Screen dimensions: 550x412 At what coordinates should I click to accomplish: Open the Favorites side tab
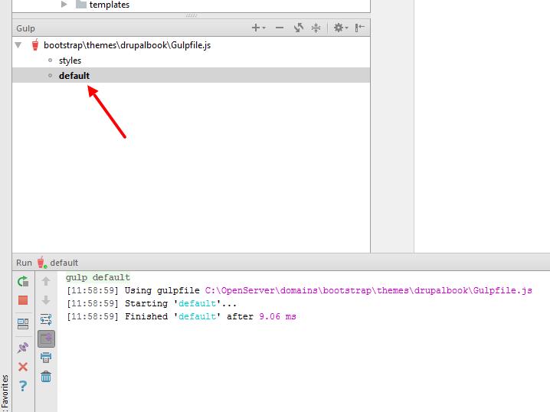pyautogui.click(x=5, y=392)
